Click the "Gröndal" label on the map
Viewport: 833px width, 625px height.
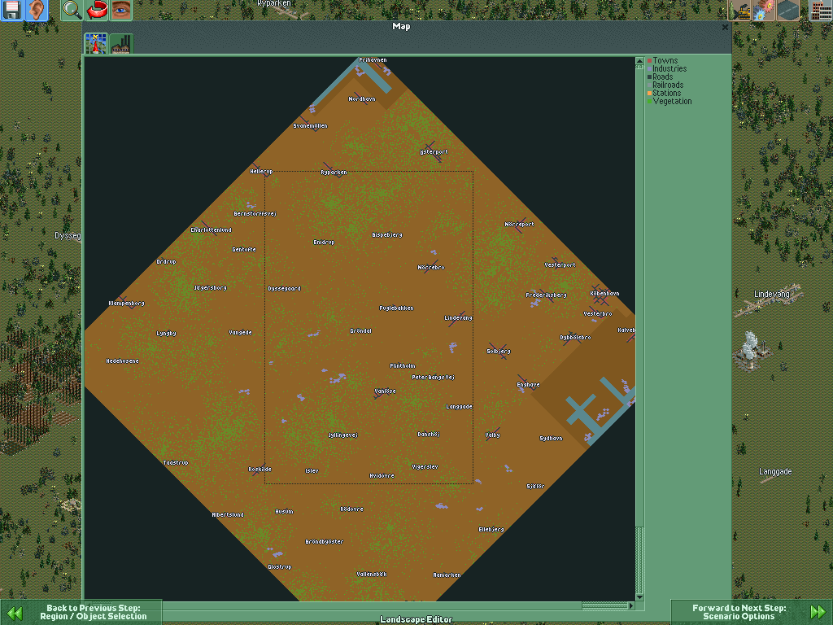tap(360, 331)
